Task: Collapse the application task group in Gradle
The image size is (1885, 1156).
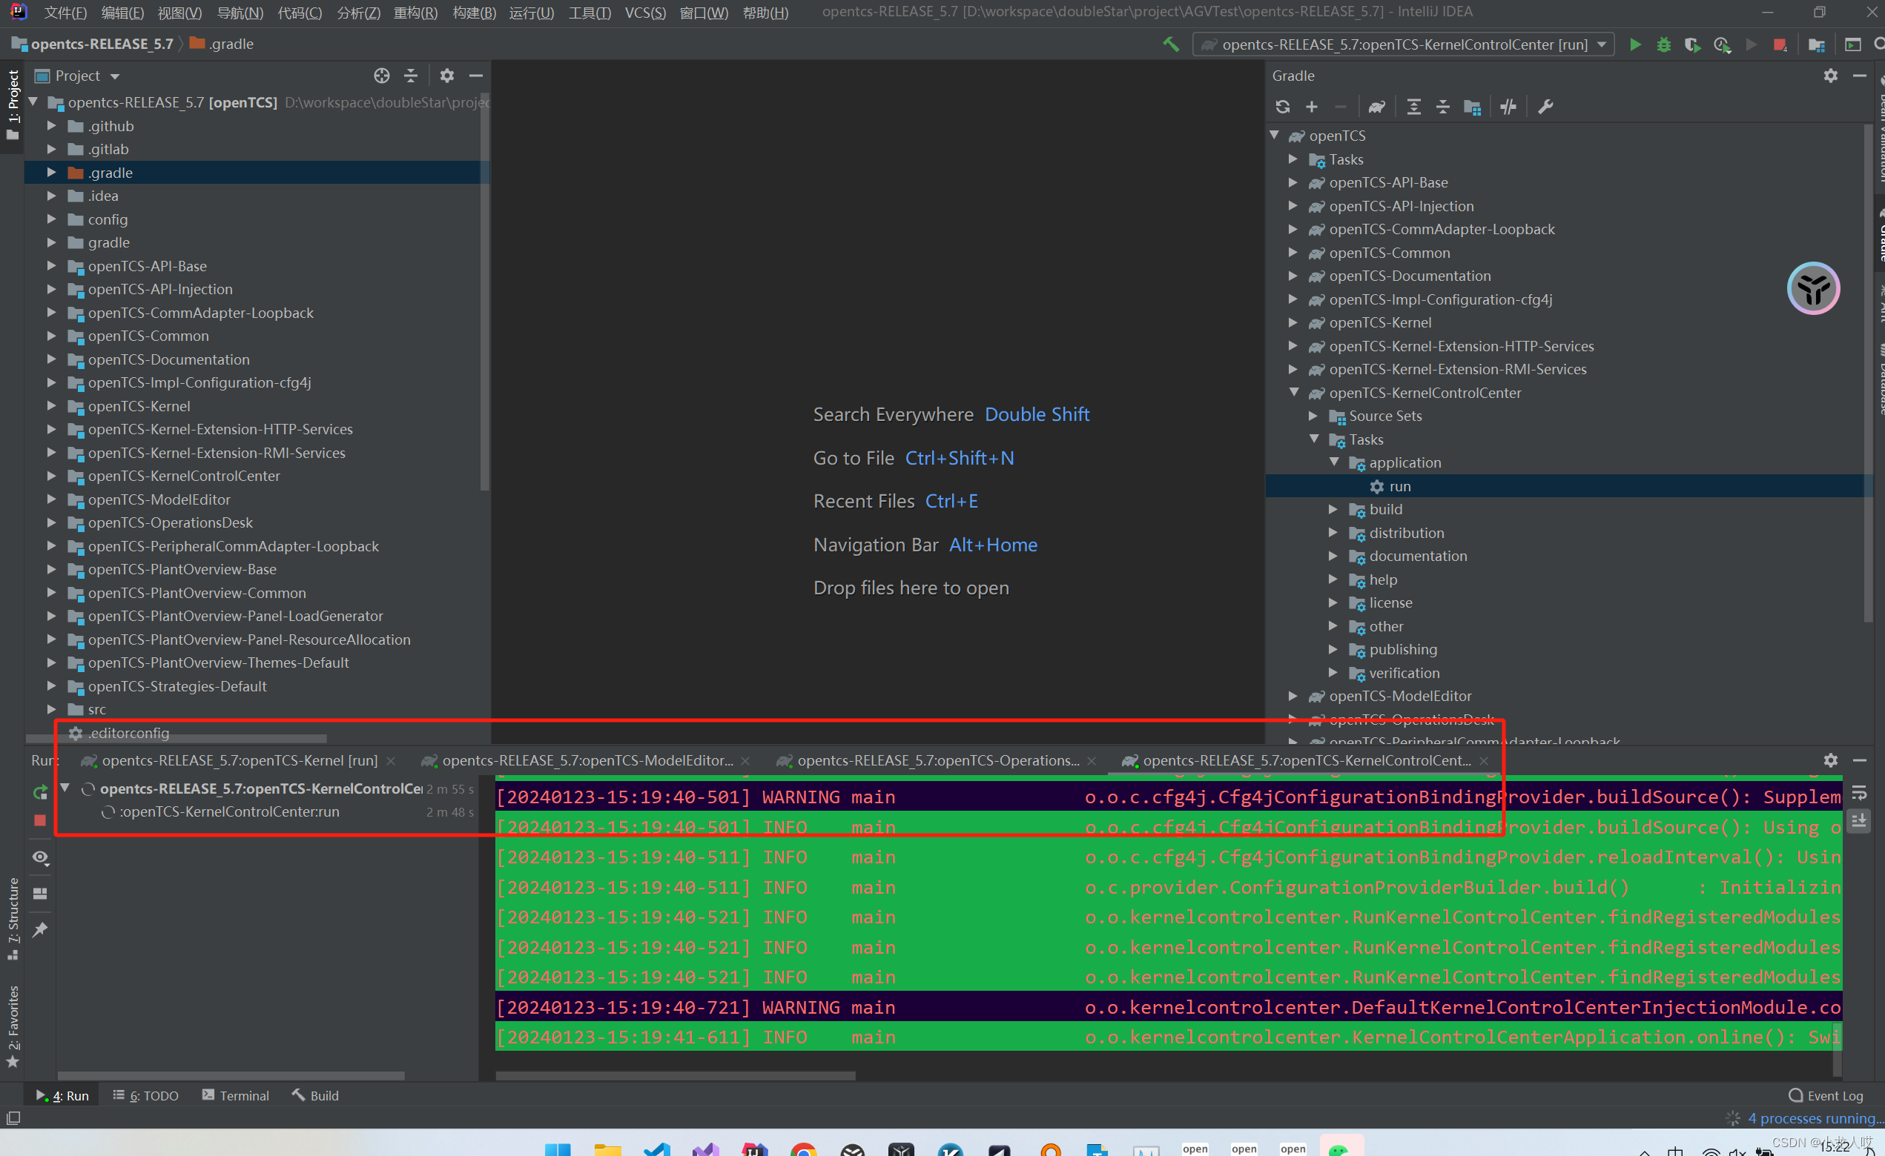Action: [x=1334, y=462]
